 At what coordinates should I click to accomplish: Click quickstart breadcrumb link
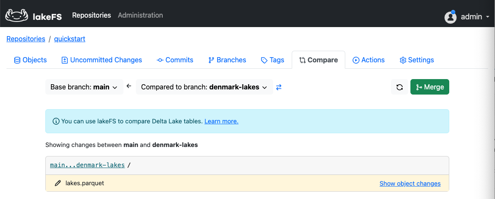click(70, 39)
